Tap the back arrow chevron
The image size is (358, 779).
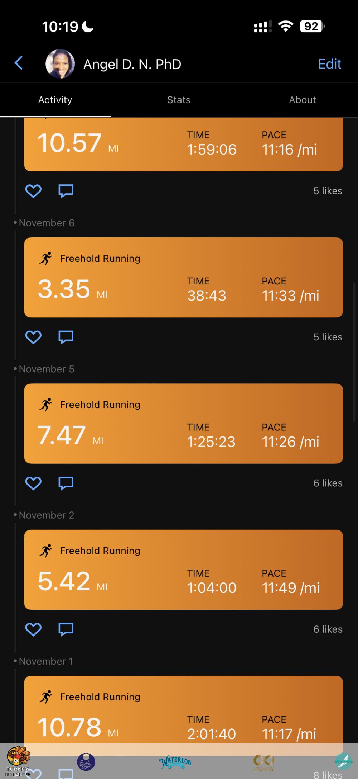pyautogui.click(x=19, y=63)
